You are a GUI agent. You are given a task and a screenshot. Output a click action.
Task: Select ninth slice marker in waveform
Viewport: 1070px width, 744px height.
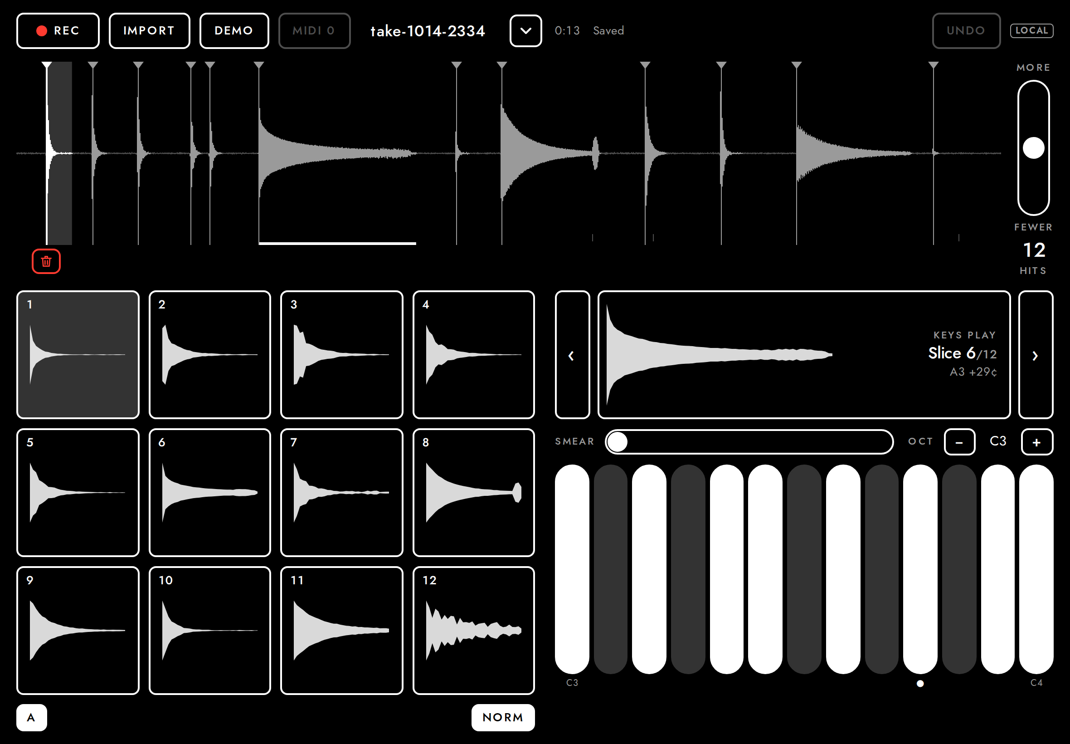click(645, 65)
